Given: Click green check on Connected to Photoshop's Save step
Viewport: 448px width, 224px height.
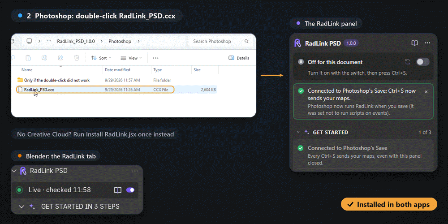Looking at the screenshot, I should [x=301, y=148].
